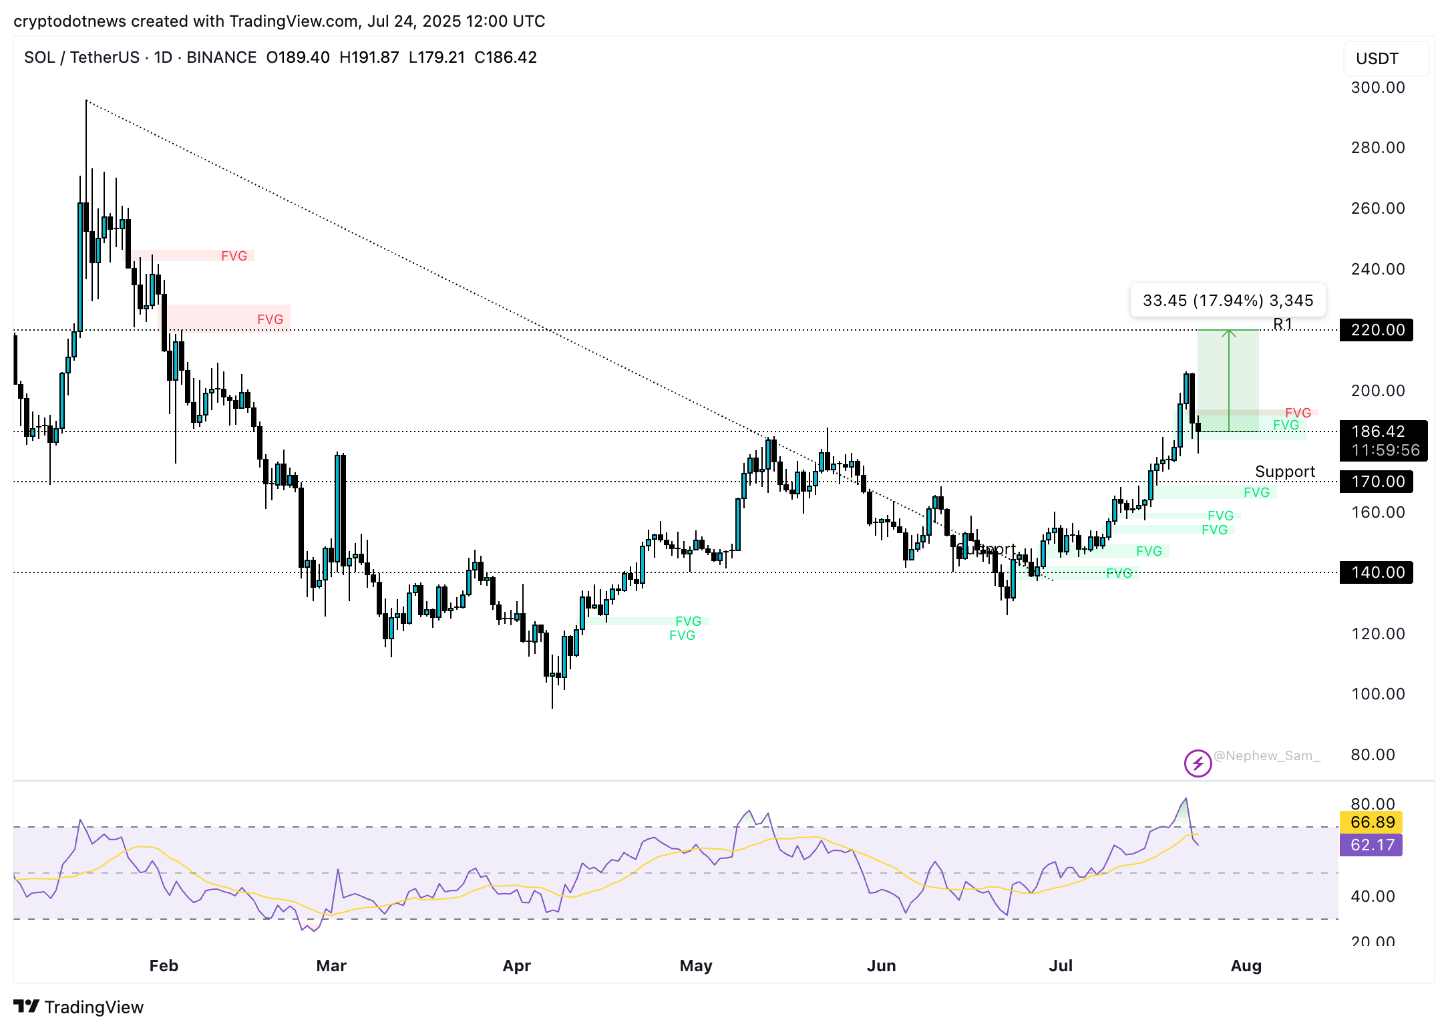The height and width of the screenshot is (1030, 1448).
Task: Click the May month label on the time axis
Action: pos(696,966)
